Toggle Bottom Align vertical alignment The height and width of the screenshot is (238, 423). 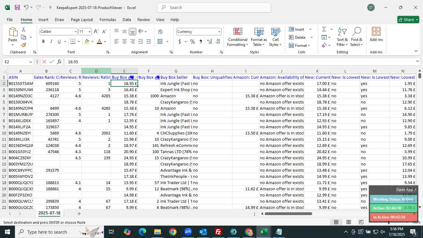[x=133, y=32]
